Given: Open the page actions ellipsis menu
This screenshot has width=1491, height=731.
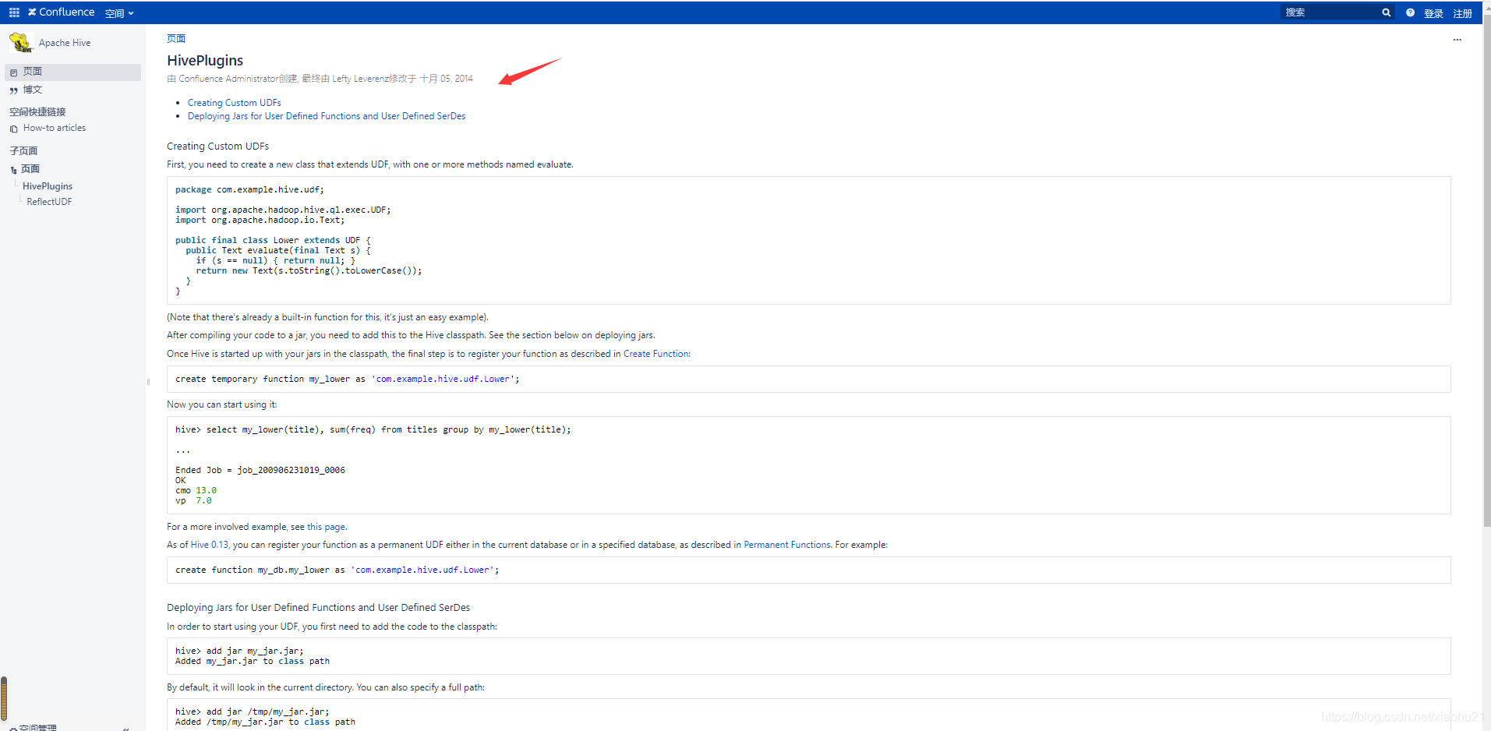Looking at the screenshot, I should (x=1457, y=40).
